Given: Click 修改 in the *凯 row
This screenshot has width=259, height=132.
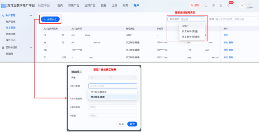Looking at the screenshot, I should [x=226, y=50].
